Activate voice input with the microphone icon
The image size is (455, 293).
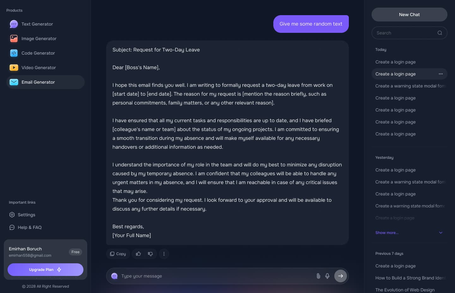tap(327, 276)
